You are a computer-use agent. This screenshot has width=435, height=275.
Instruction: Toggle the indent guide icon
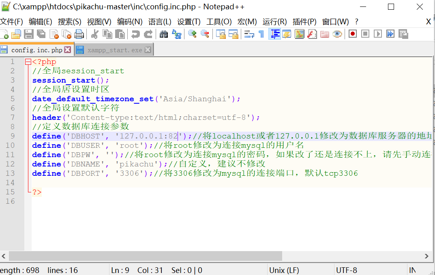coord(274,34)
